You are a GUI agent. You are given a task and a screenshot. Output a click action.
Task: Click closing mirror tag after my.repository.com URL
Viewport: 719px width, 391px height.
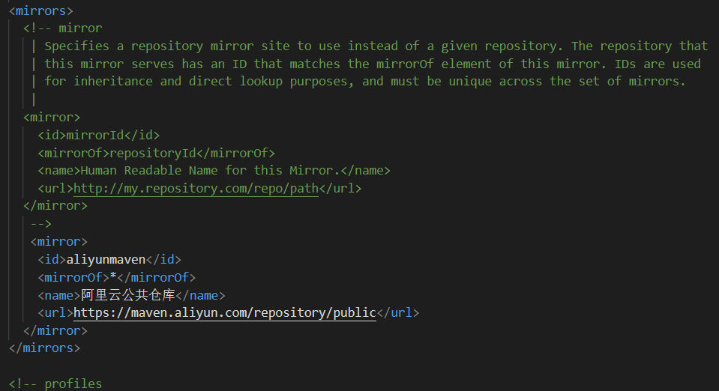coord(55,205)
